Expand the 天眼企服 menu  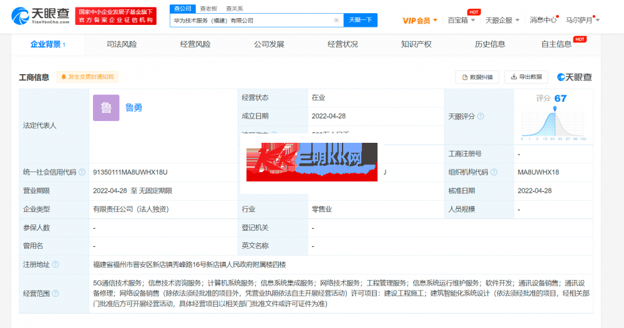click(x=502, y=21)
